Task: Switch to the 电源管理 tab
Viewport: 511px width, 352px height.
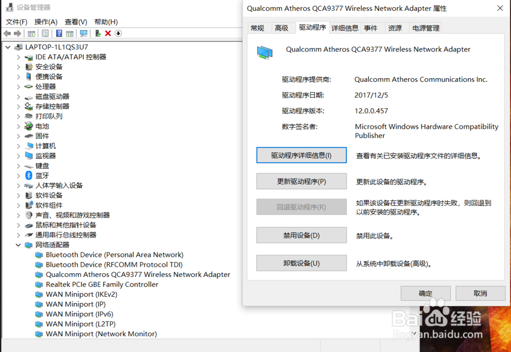Action: point(426,28)
